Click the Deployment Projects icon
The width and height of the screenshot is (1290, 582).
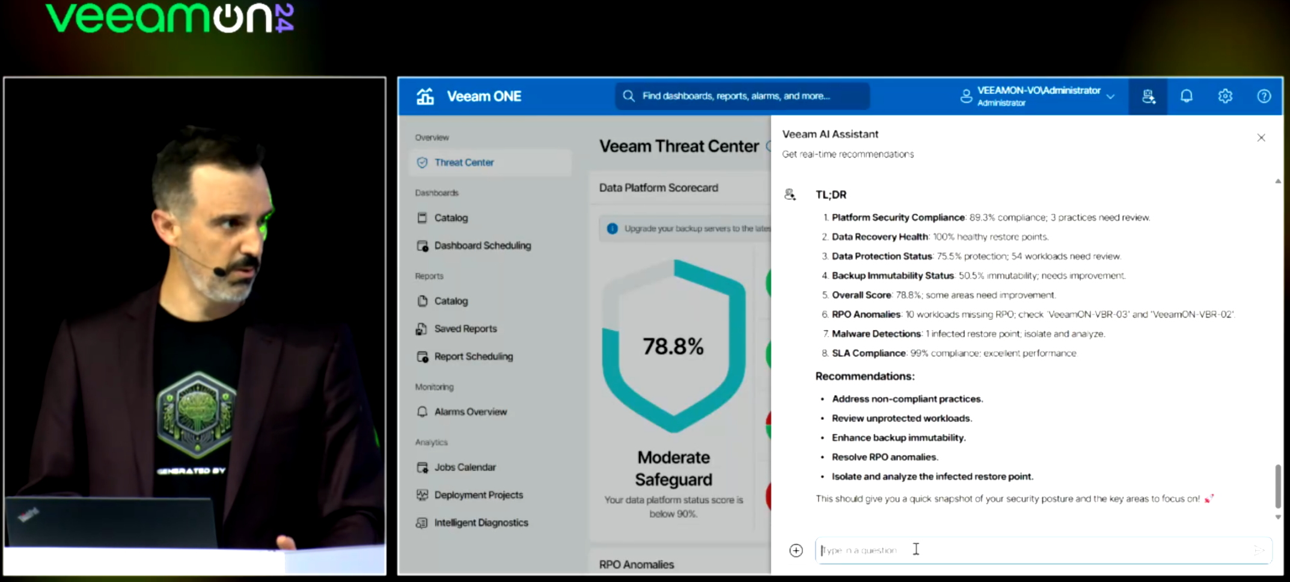(422, 495)
